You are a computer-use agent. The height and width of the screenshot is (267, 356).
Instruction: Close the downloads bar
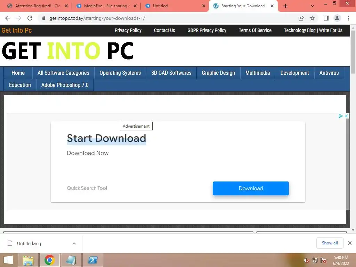pos(350,243)
